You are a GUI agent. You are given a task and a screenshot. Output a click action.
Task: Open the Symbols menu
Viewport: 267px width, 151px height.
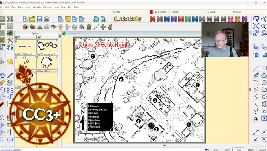coord(37,7)
